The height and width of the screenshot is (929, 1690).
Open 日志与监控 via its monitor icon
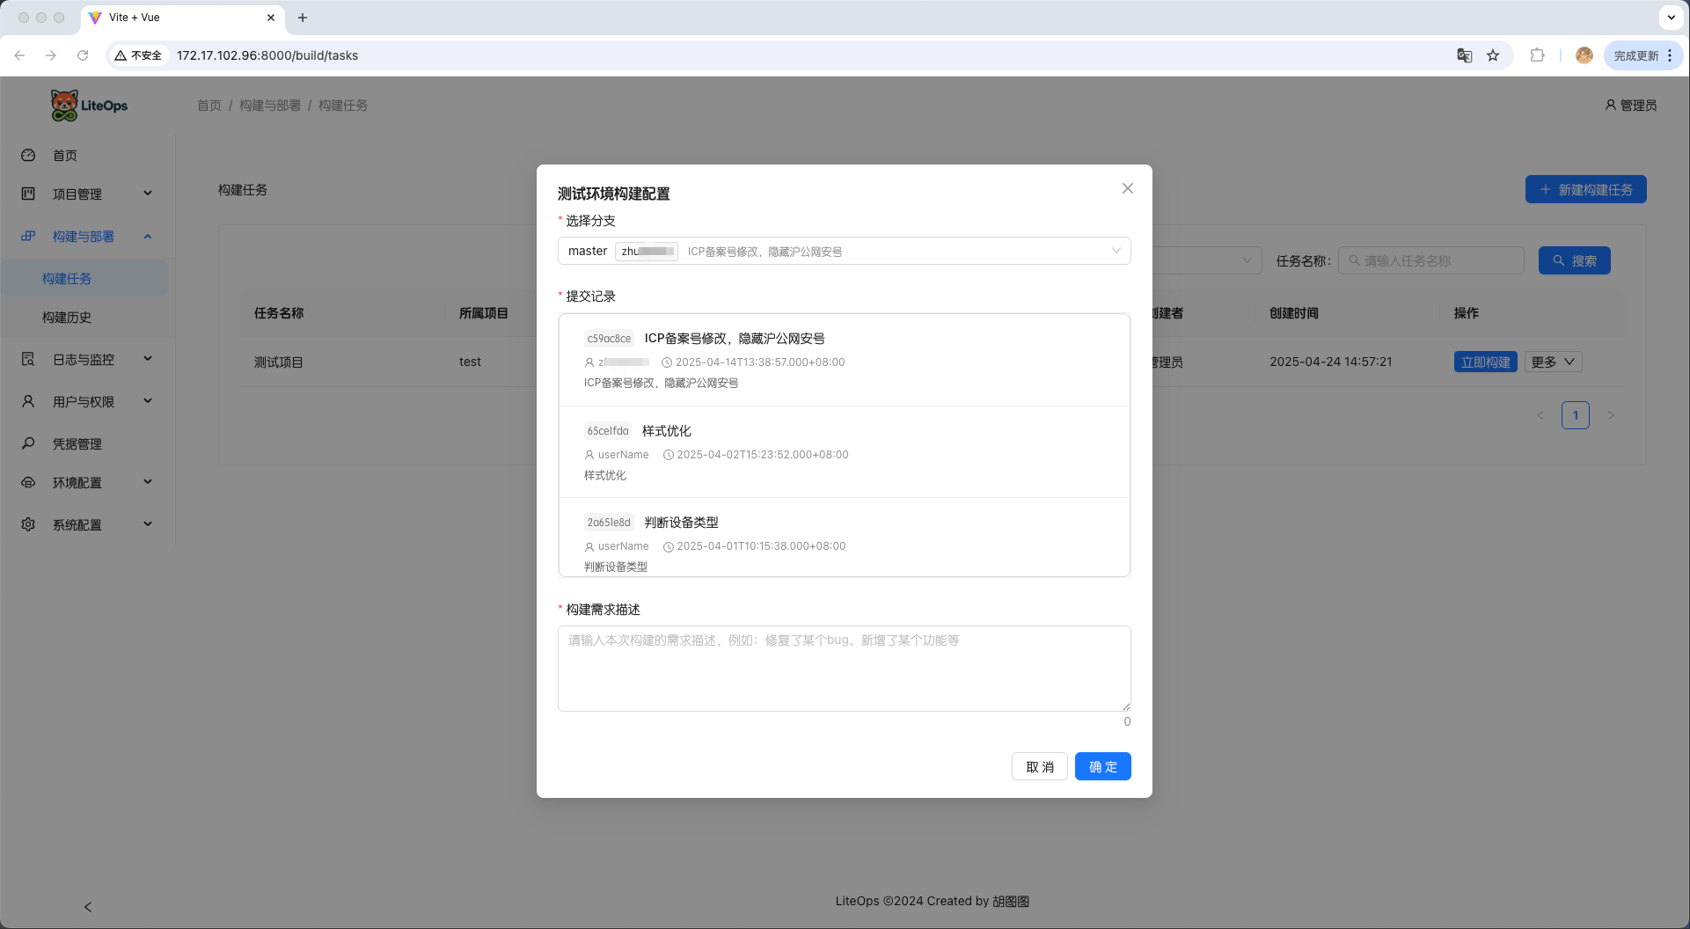coord(28,359)
